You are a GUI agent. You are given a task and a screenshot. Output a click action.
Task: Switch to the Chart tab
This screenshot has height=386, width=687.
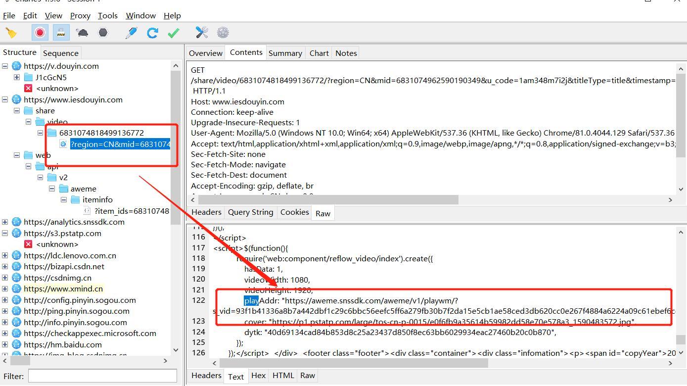(319, 53)
